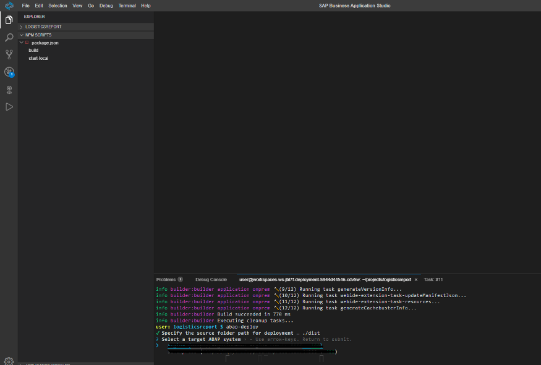
Task: Click the 'Select a target ABAP system' prompt
Action: click(201, 340)
